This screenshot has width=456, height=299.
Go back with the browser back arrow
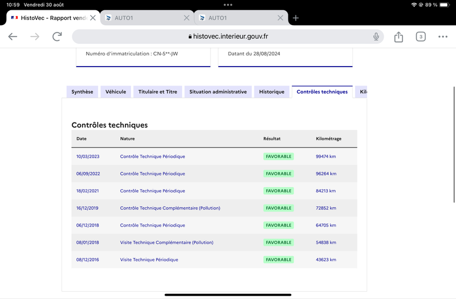pyautogui.click(x=13, y=36)
